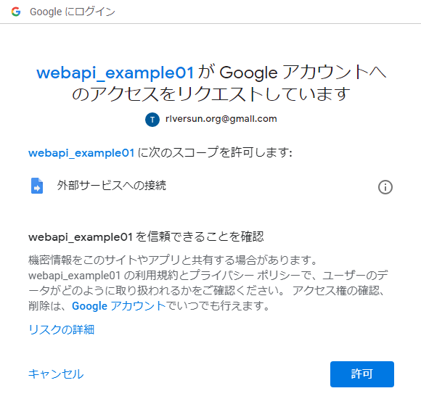Click the riversun.org@gmail.com account email
Image resolution: width=421 pixels, height=412 pixels.
pyautogui.click(x=221, y=119)
